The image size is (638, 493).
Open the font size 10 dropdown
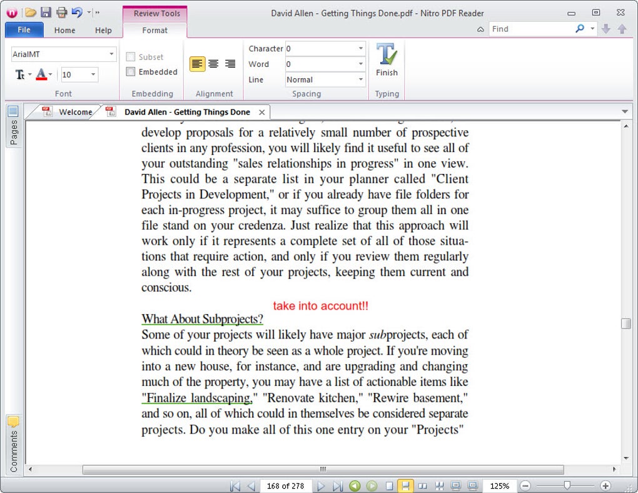(x=93, y=74)
